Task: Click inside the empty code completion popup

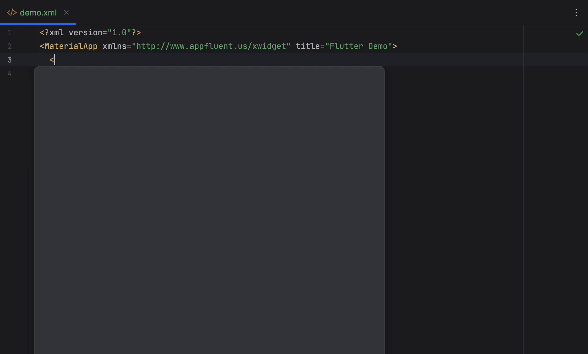Action: (209, 210)
